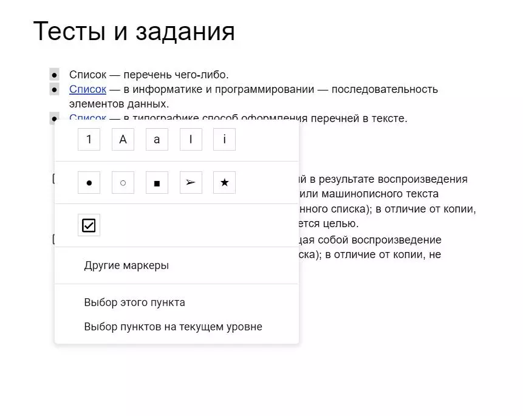This screenshot has width=523, height=416.
Task: Select the filled circle bullet marker
Action: pos(89,182)
